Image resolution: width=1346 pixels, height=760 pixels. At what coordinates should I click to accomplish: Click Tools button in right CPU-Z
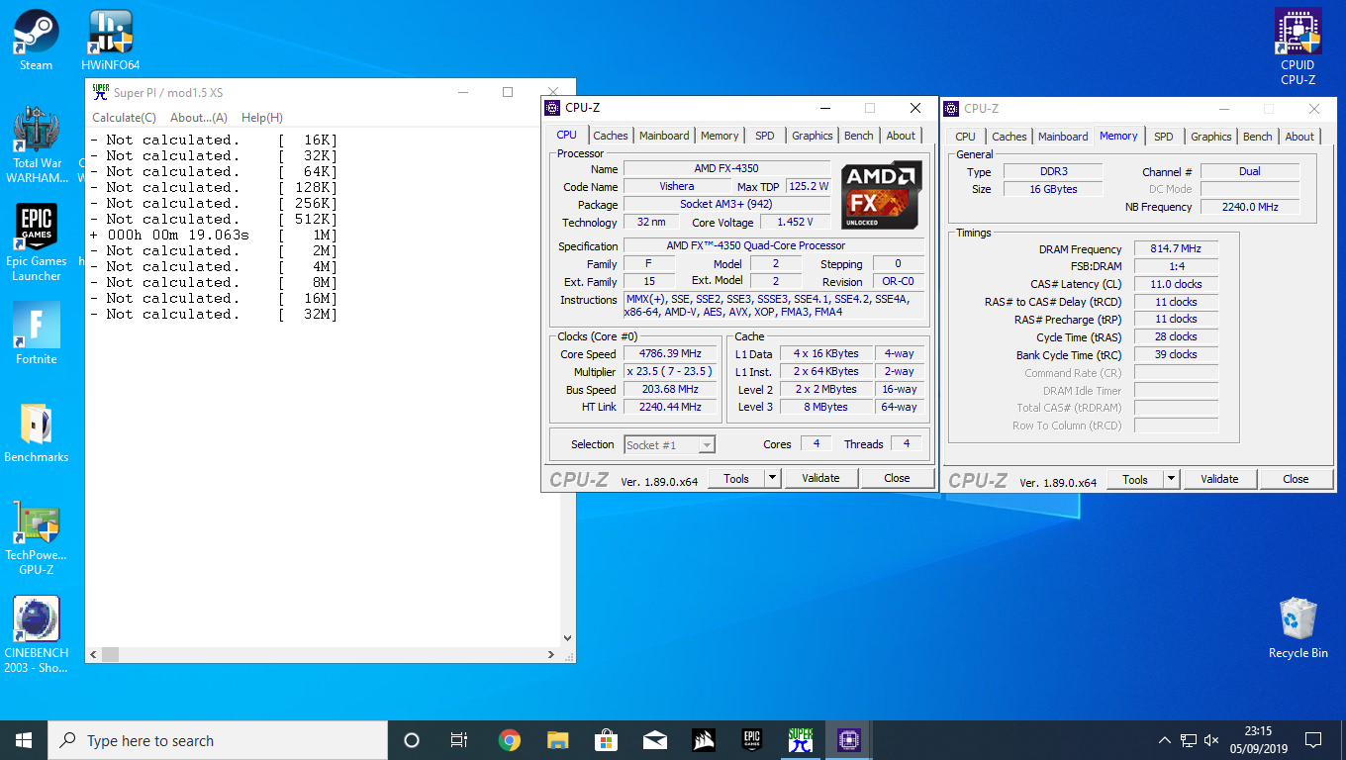[x=1135, y=480]
